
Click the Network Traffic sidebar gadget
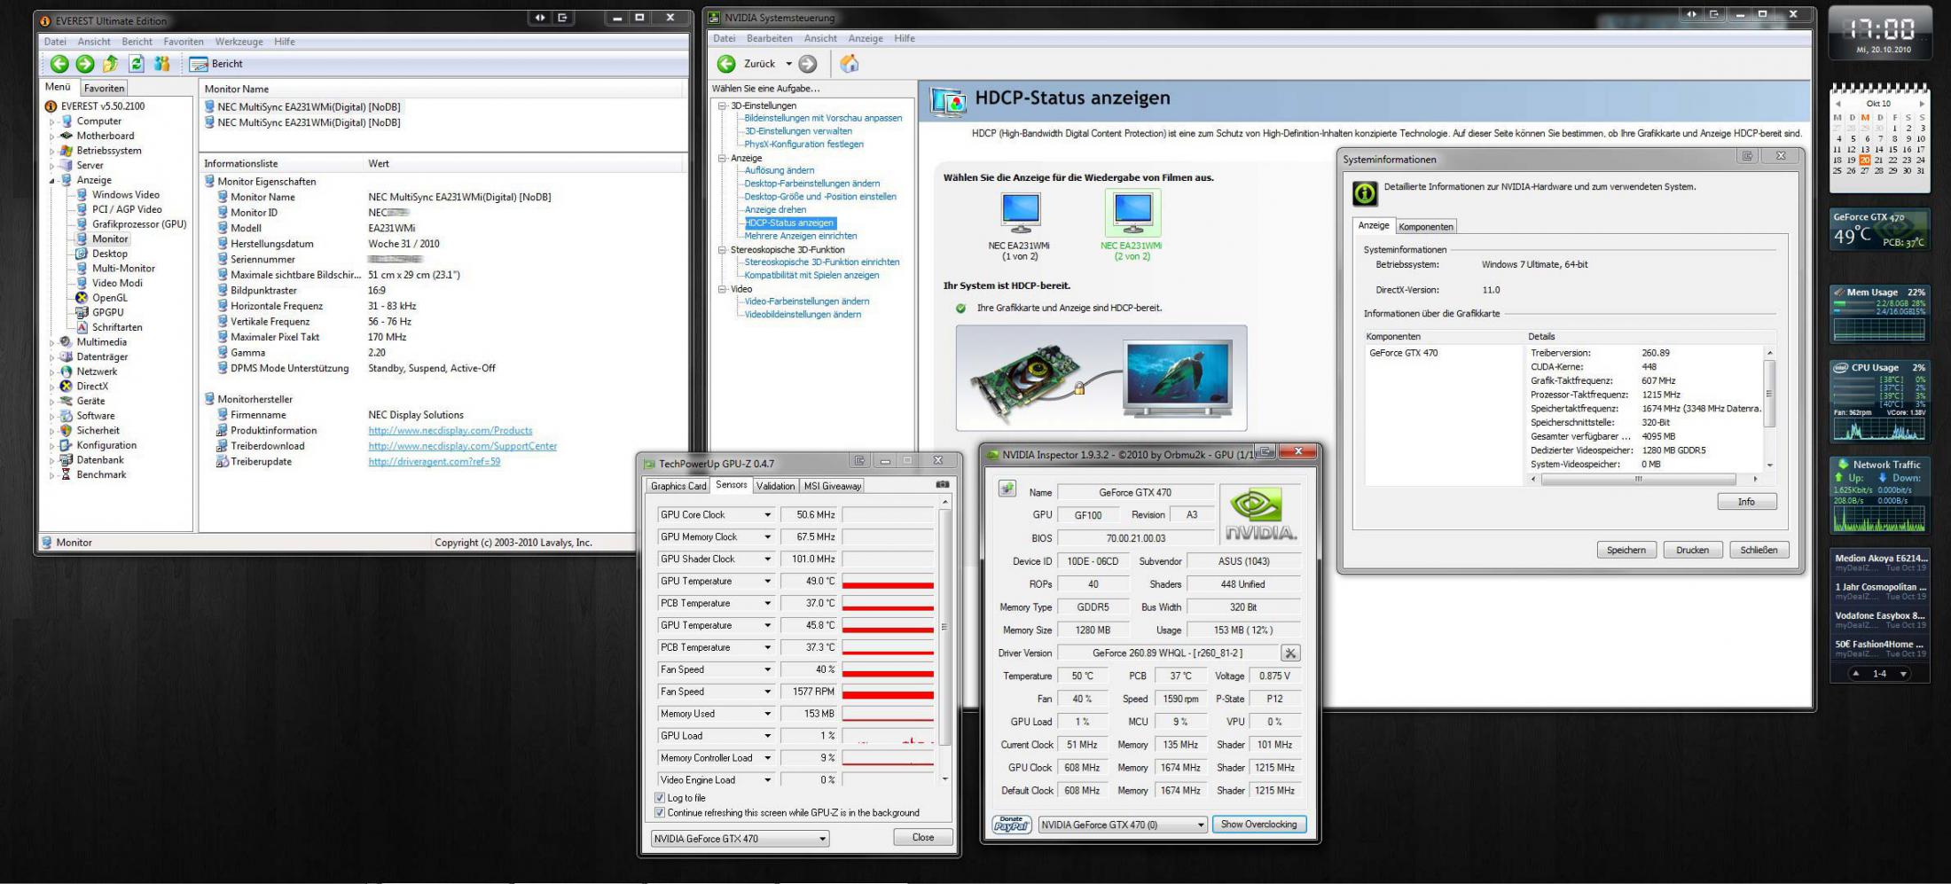(1880, 496)
